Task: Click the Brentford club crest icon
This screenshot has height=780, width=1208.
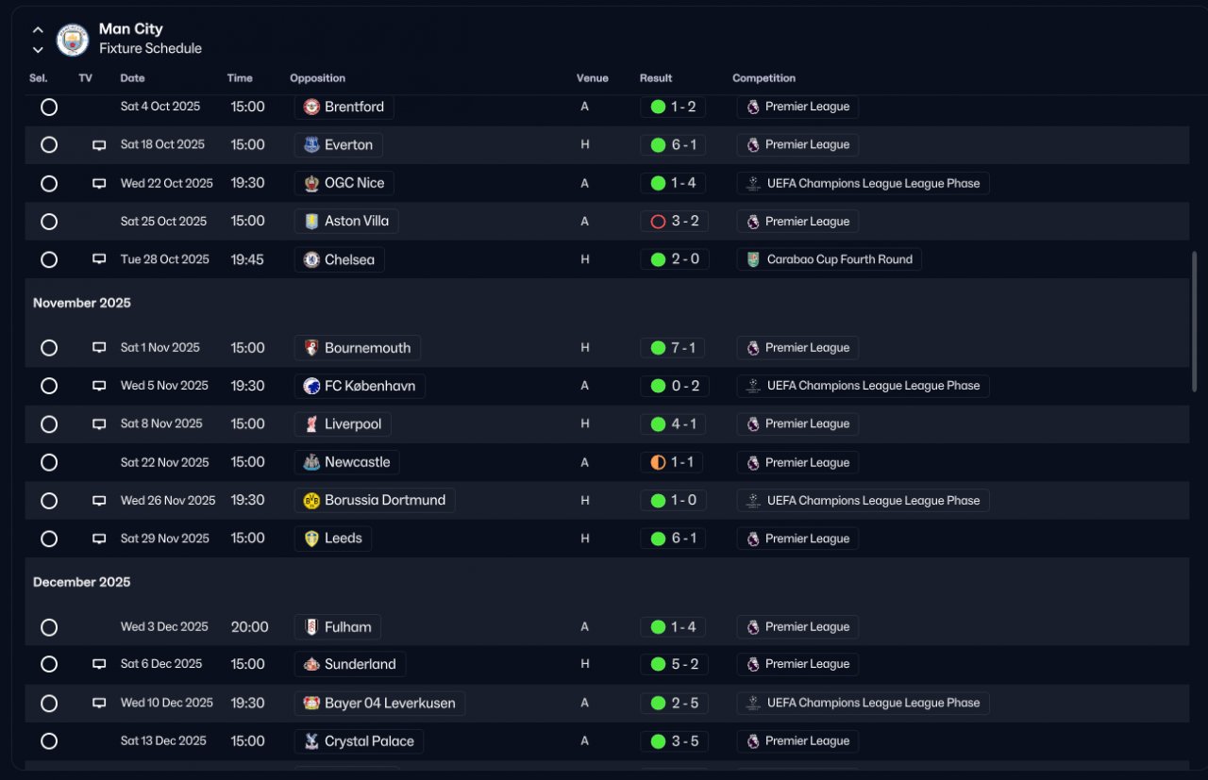Action: pos(311,107)
